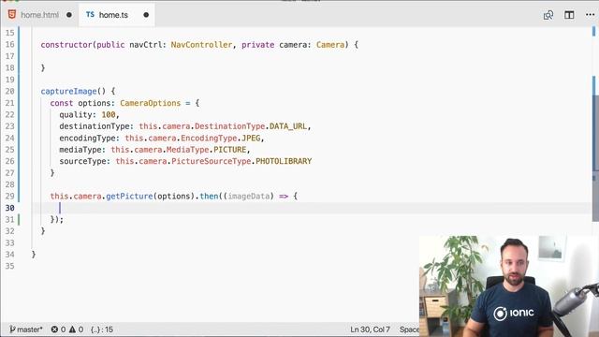Click the presenter webcam video overlay
This screenshot has width=599, height=337.
[509, 286]
